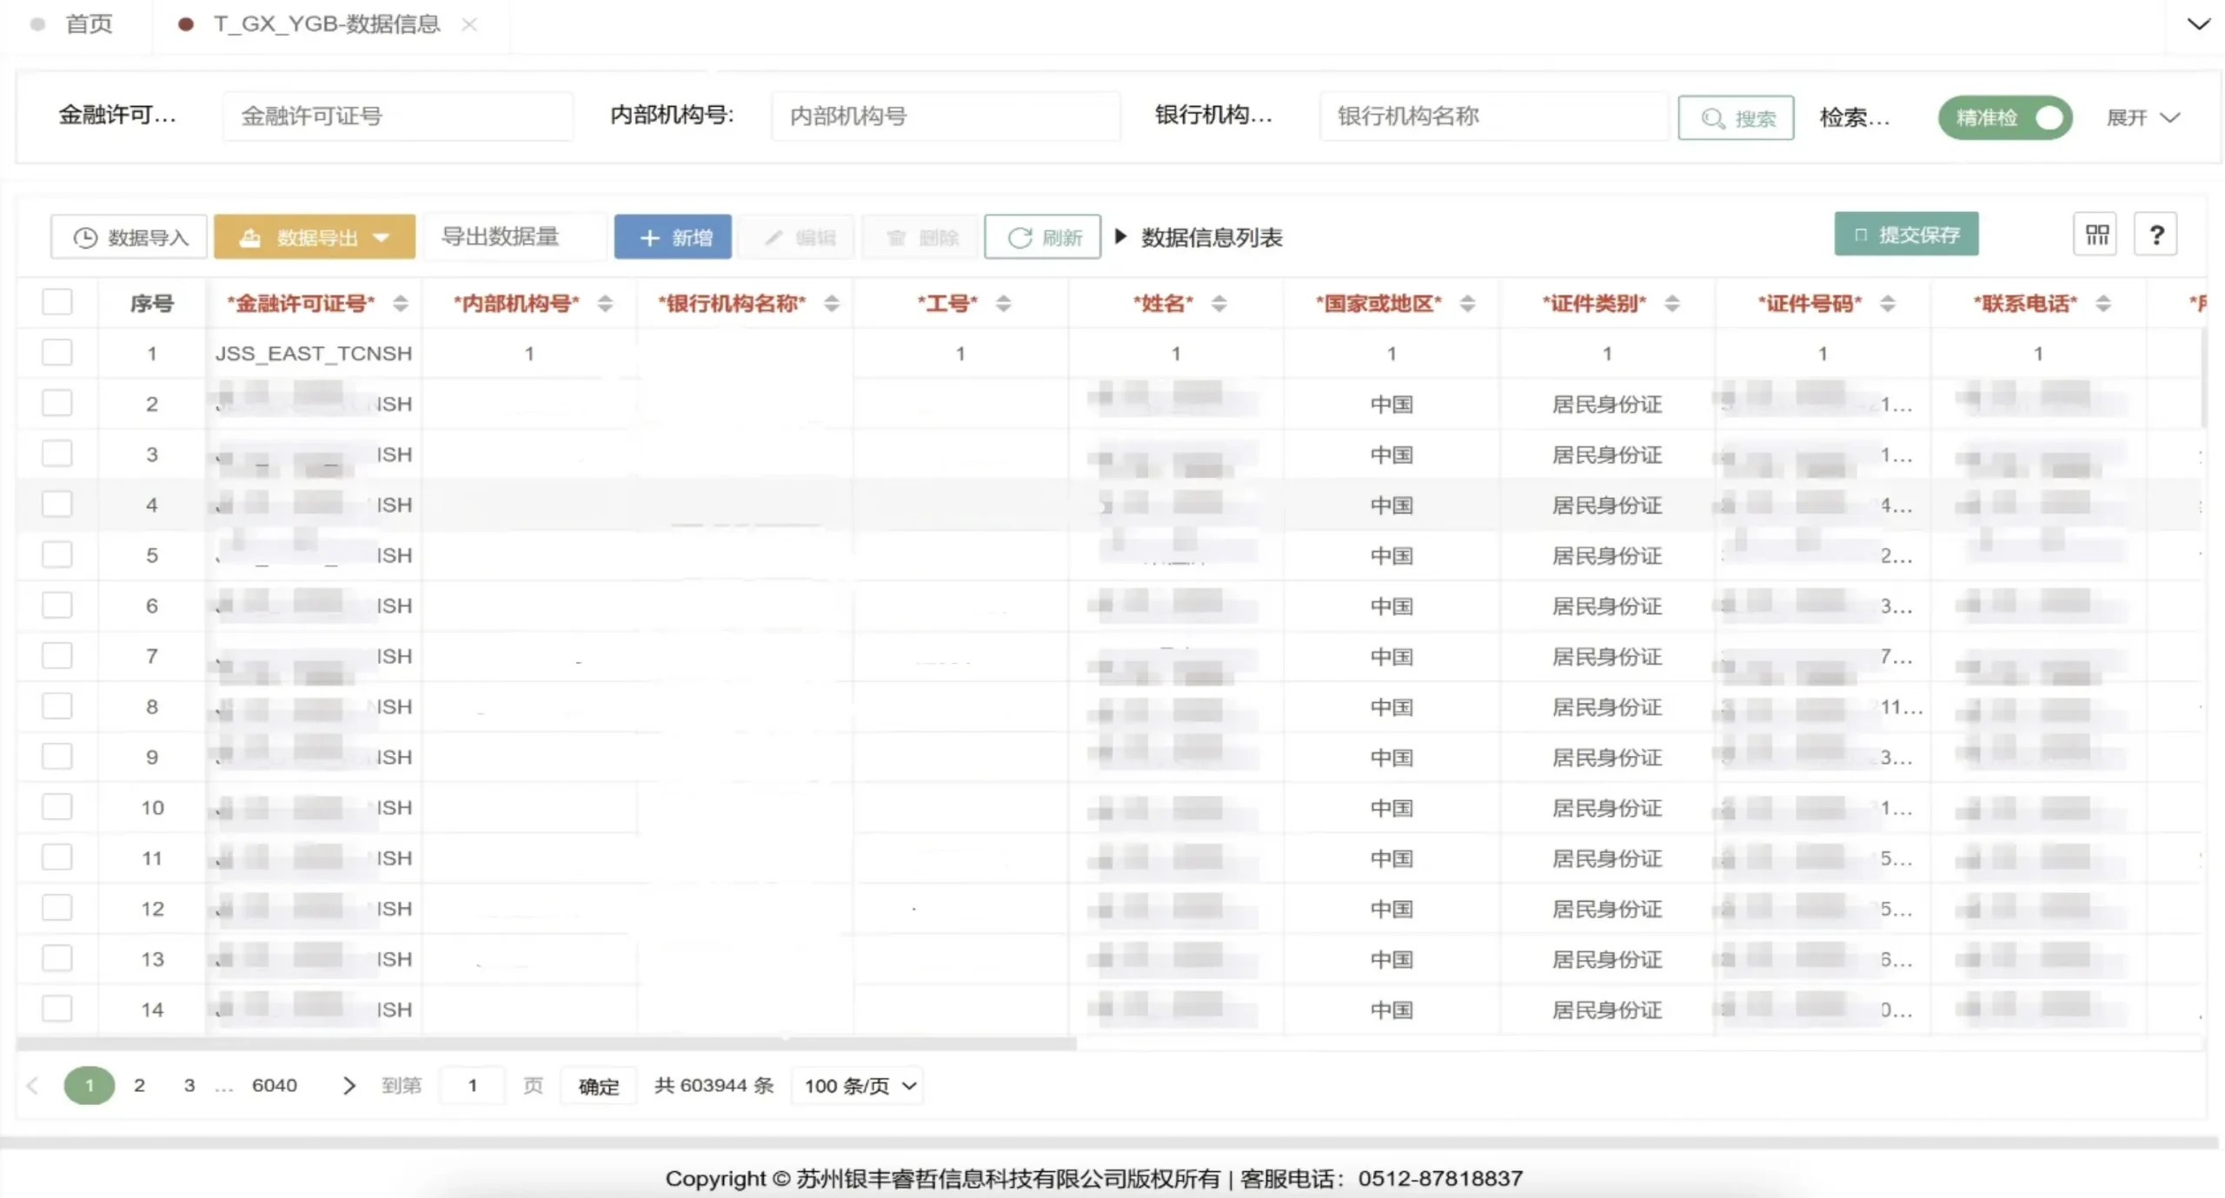
Task: Close the T_GX_YGB-数据信息 tab
Action: coord(469,24)
